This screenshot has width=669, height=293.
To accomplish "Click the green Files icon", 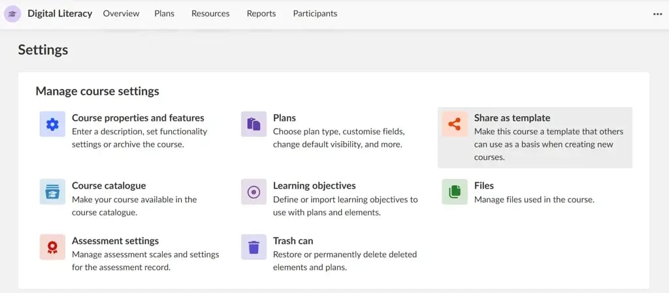I will tap(455, 192).
